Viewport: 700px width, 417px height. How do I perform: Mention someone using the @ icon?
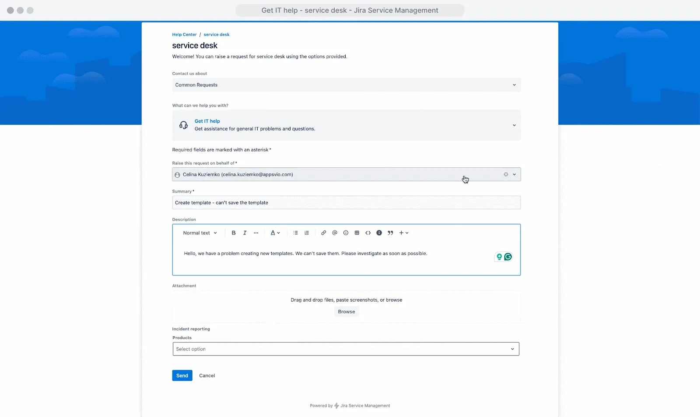[x=335, y=233]
